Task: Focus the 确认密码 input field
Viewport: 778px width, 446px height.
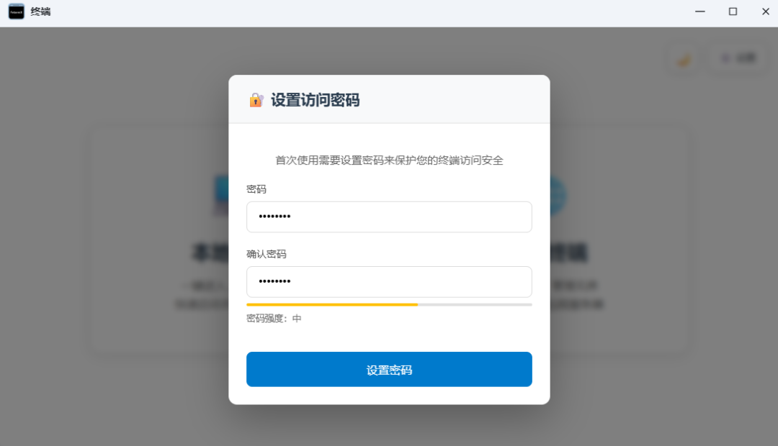Action: (389, 282)
